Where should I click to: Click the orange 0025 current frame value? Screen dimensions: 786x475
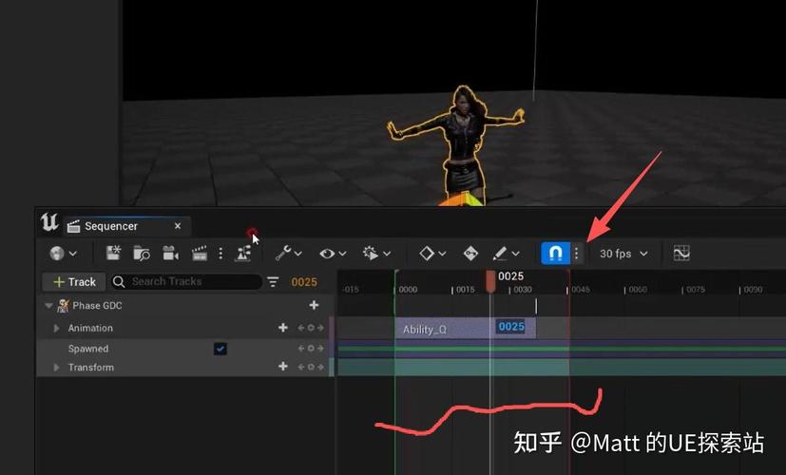[x=304, y=282]
